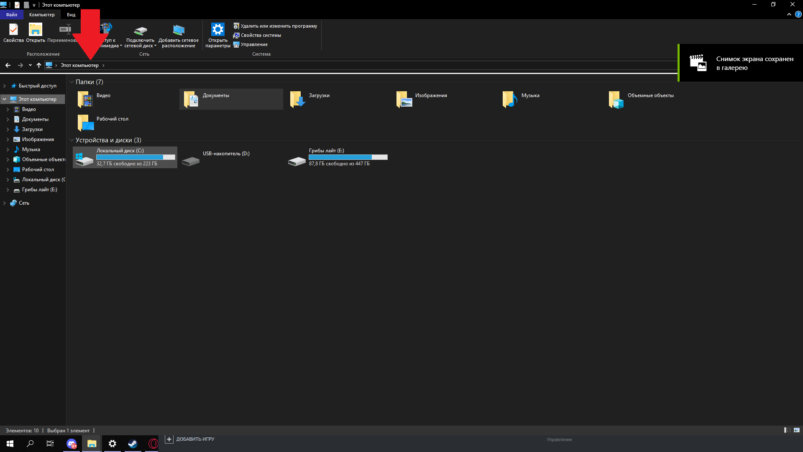
Task: Collapse the ribbon with the chevron
Action: click(789, 14)
